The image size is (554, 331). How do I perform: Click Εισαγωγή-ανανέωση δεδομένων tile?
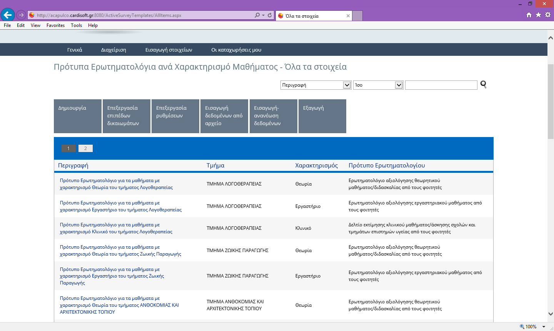[x=274, y=116]
